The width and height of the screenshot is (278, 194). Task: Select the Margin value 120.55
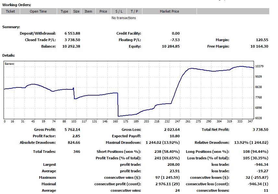262,40
